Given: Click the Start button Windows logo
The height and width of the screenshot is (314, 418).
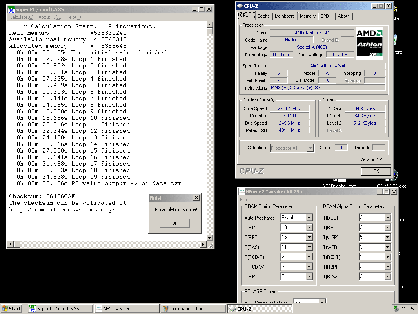Looking at the screenshot, I should (5, 308).
